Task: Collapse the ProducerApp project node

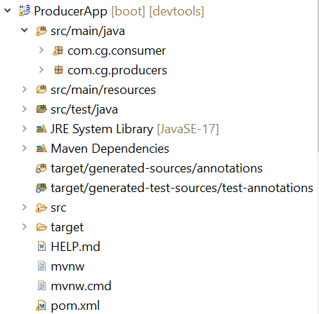Action: click(x=8, y=11)
